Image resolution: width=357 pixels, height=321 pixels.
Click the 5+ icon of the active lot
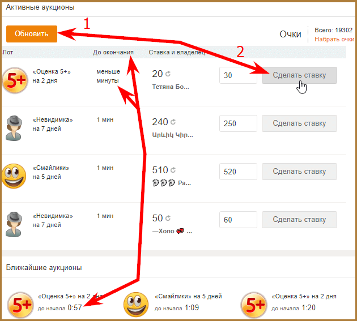tap(15, 80)
